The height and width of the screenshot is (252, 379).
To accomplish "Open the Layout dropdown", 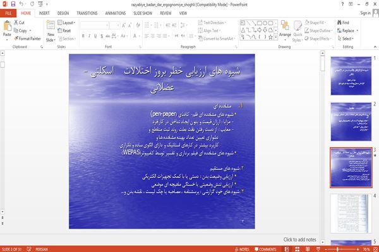I will (67, 23).
